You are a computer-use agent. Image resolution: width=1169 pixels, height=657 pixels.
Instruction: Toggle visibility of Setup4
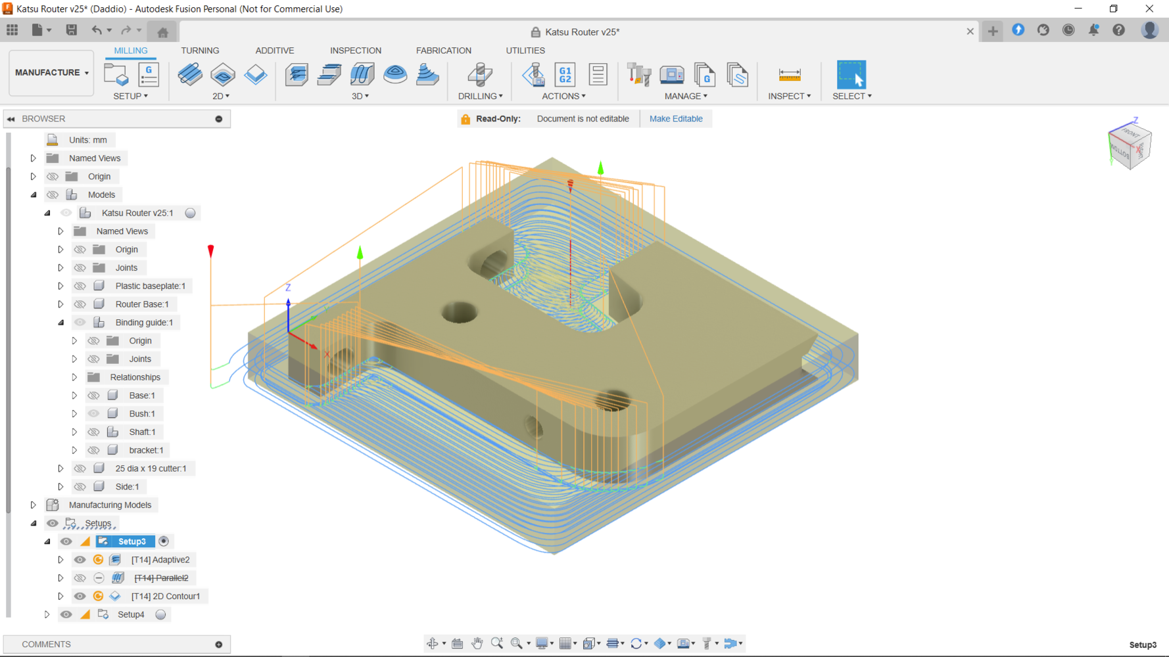(66, 614)
